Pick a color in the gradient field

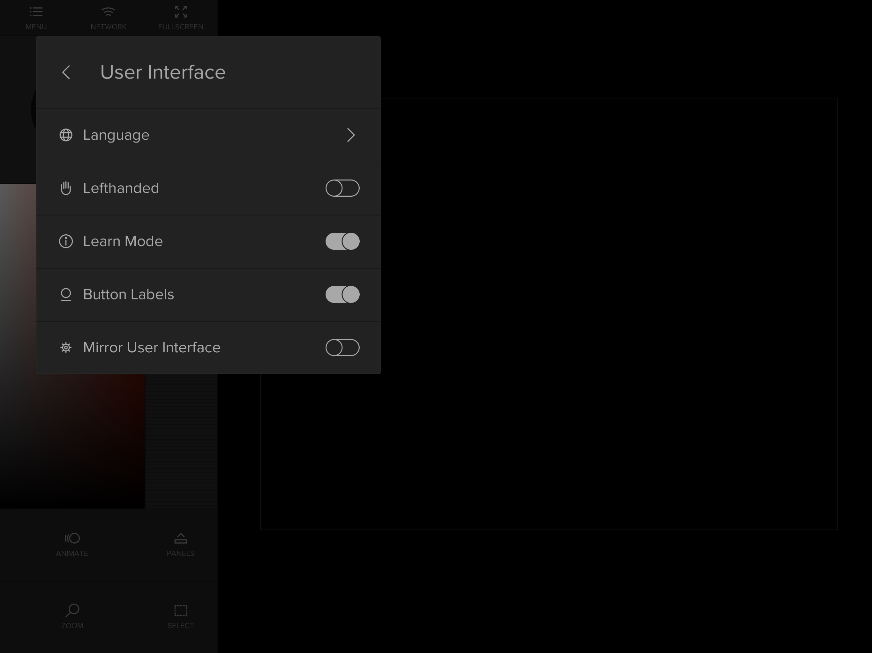79,433
